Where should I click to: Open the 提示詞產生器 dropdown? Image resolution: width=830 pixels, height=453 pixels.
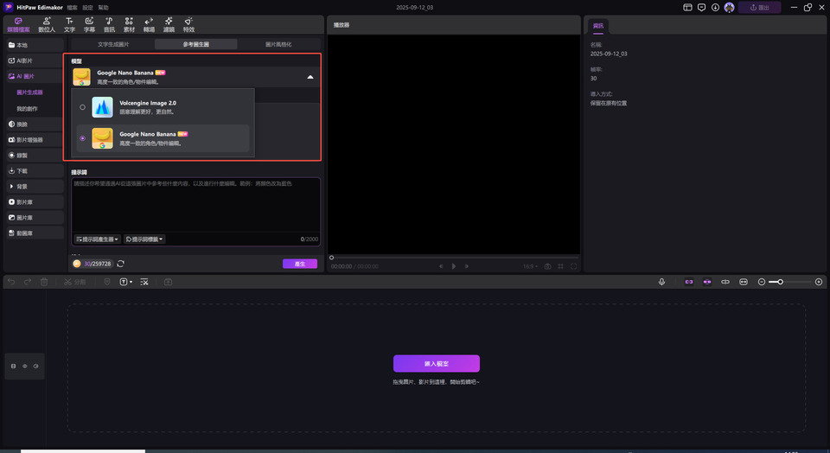pos(97,239)
